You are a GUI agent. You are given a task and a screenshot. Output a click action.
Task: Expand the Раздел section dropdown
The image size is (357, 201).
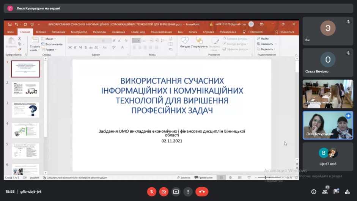(x=50, y=49)
